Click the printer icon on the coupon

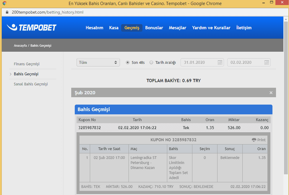tap(254, 140)
